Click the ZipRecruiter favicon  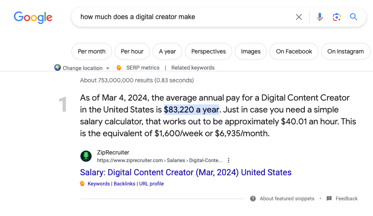pos(86,156)
